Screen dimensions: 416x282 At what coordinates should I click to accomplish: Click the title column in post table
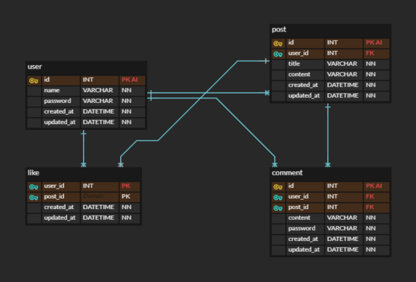tap(294, 64)
